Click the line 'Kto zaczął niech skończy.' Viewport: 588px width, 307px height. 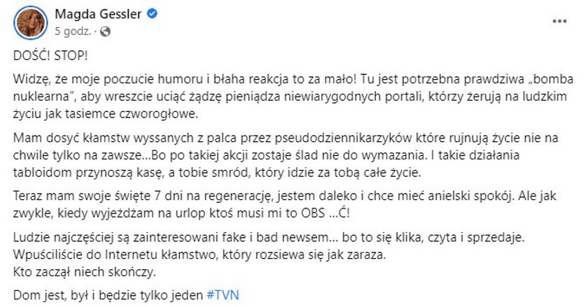[x=85, y=272]
